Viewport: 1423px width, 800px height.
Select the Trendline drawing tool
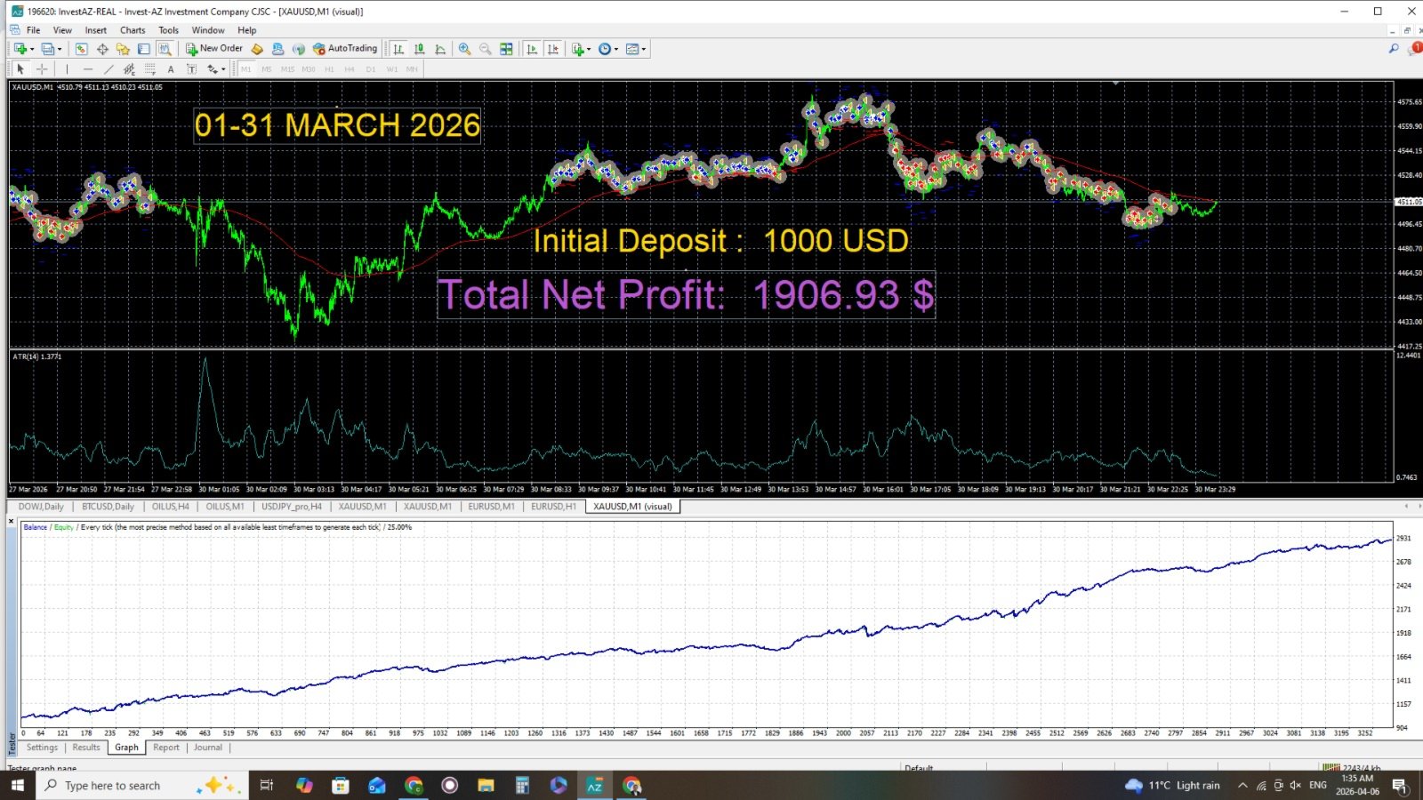[109, 68]
